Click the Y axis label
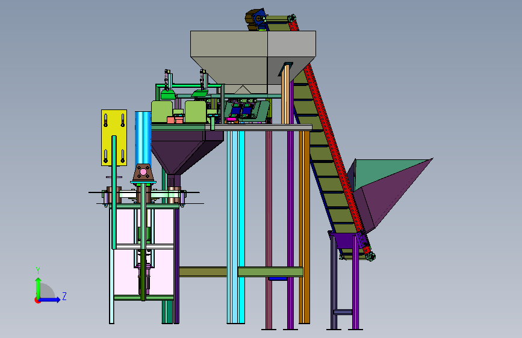 38,270
